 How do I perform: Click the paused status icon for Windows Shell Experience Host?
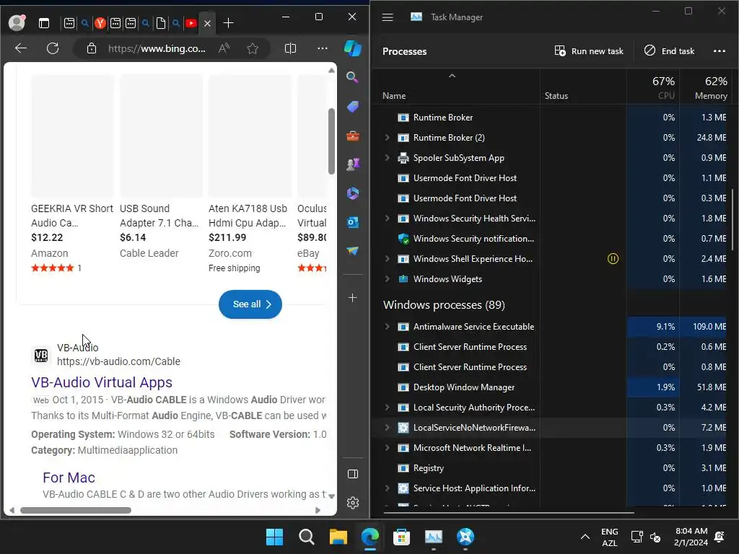click(613, 259)
